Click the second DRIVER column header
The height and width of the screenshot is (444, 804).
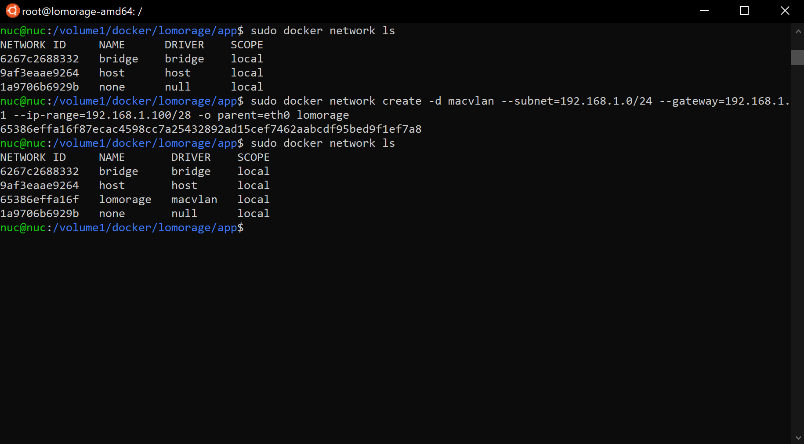[x=191, y=157]
